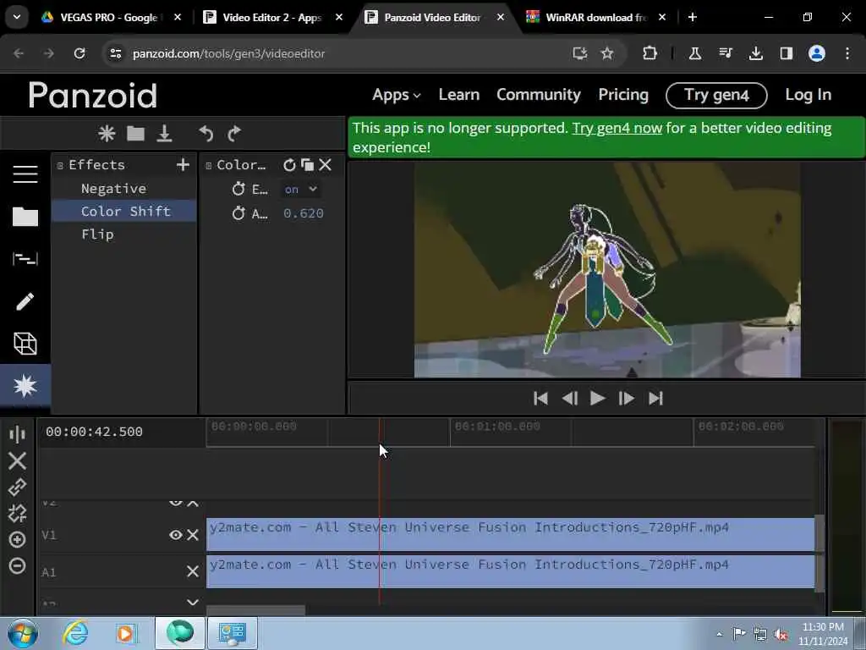The height and width of the screenshot is (650, 866).
Task: Click the timecode display 00:00:42.500
Action: (x=95, y=432)
